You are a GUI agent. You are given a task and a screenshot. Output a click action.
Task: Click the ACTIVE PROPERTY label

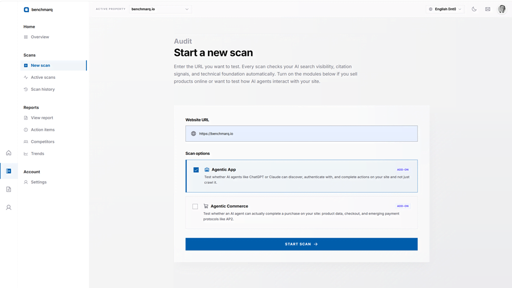coord(110,9)
